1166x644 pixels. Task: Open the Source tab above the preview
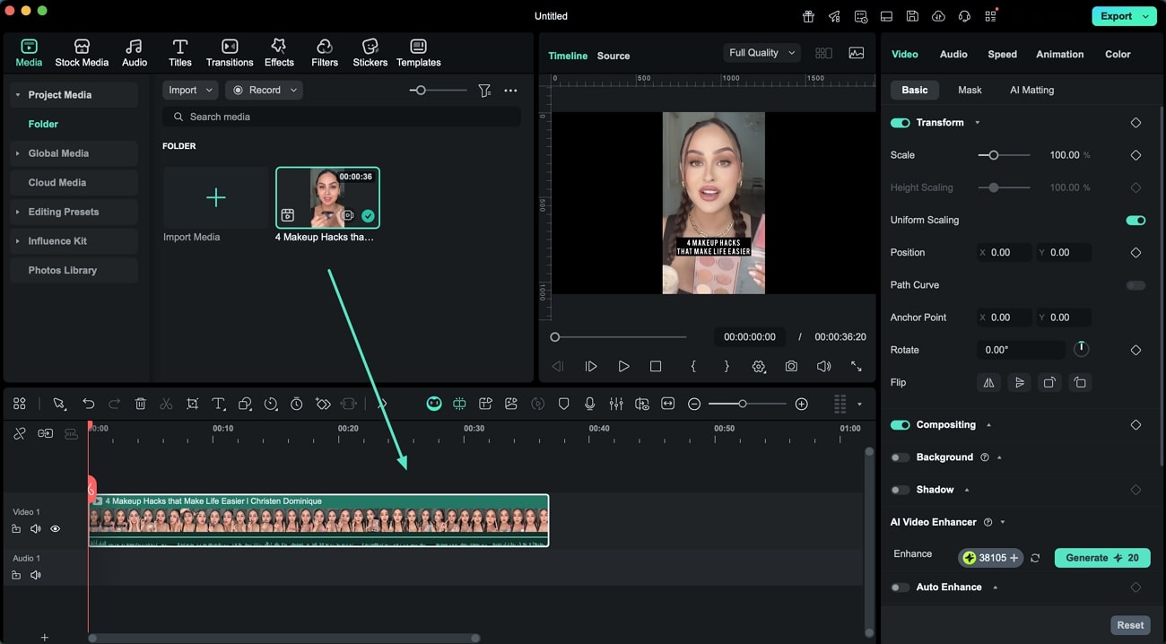tap(613, 56)
